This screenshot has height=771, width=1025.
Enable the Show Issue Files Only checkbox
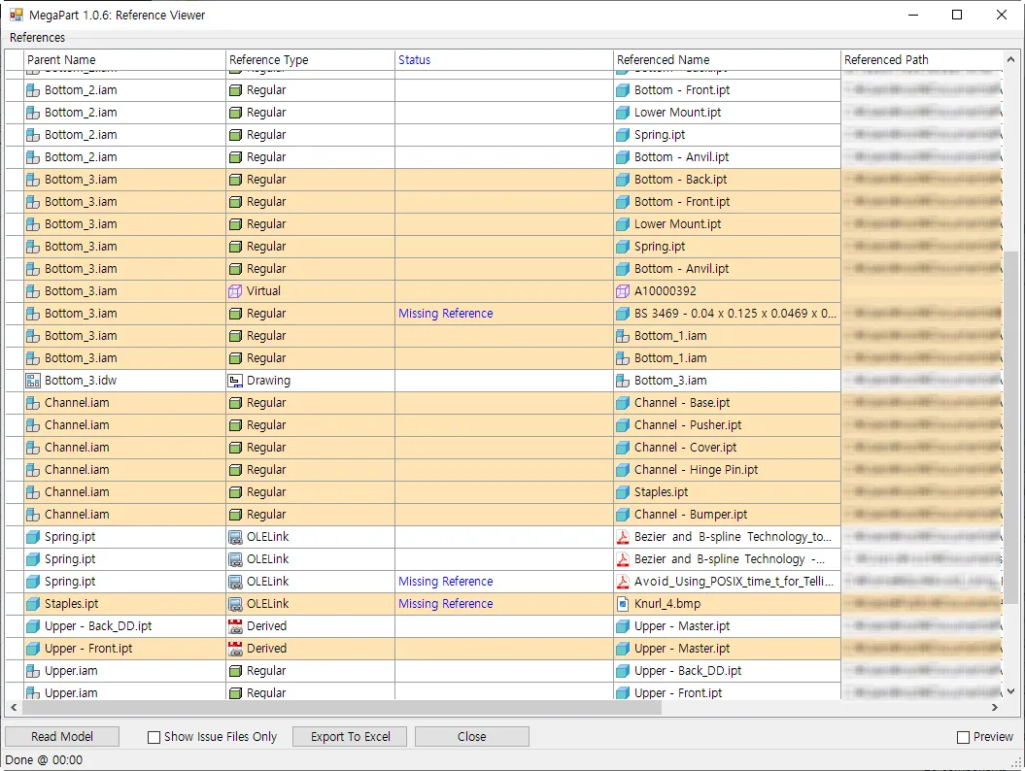click(x=154, y=737)
